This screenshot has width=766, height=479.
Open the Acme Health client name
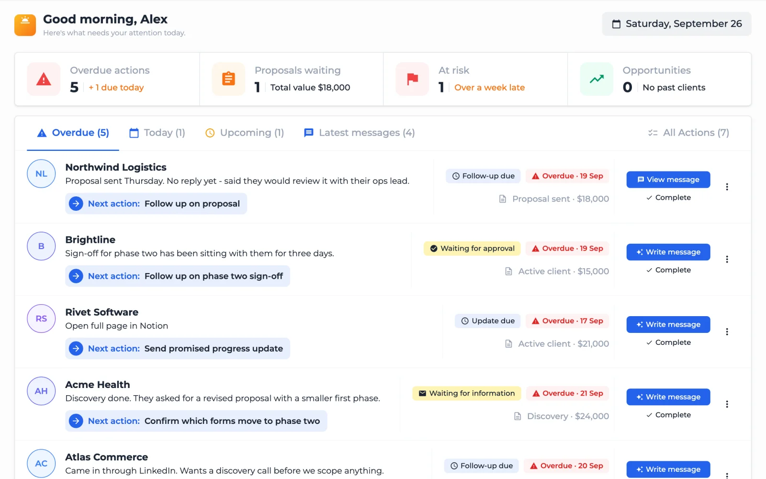(98, 384)
